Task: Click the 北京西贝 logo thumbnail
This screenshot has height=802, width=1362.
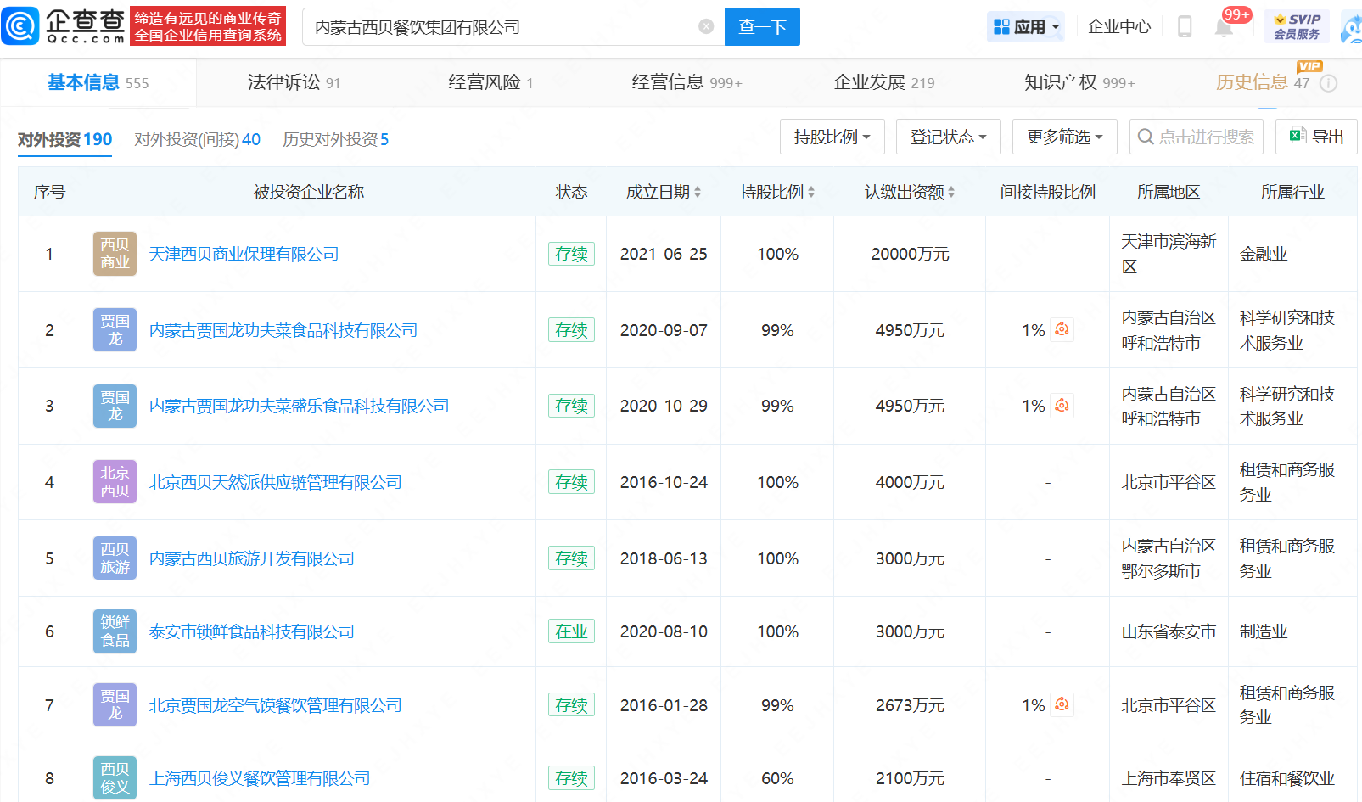Action: tap(115, 482)
